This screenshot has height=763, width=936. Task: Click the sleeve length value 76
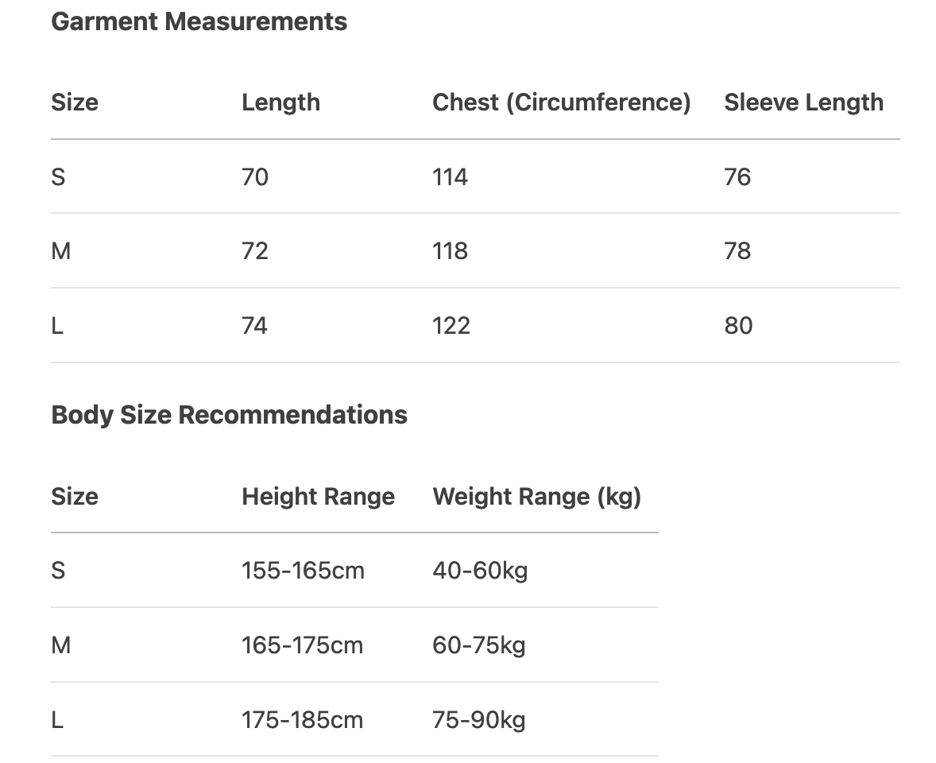pos(737,176)
